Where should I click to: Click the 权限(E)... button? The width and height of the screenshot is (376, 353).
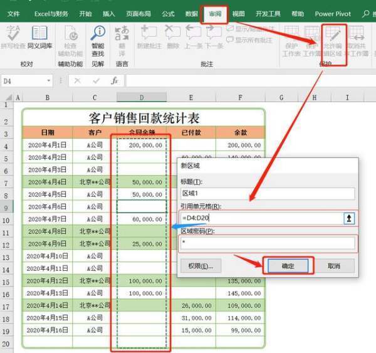197,266
